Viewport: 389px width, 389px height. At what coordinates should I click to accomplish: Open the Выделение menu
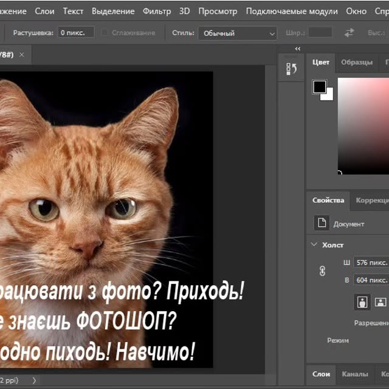click(113, 11)
